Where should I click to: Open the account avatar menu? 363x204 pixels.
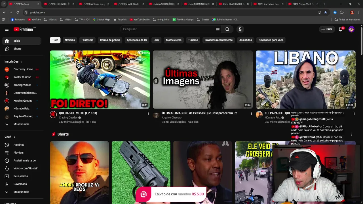[351, 29]
